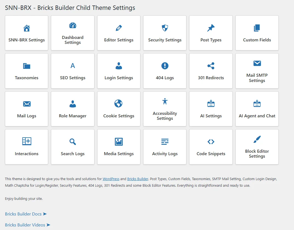Open the Dashboard Settings gauge icon

click(73, 26)
